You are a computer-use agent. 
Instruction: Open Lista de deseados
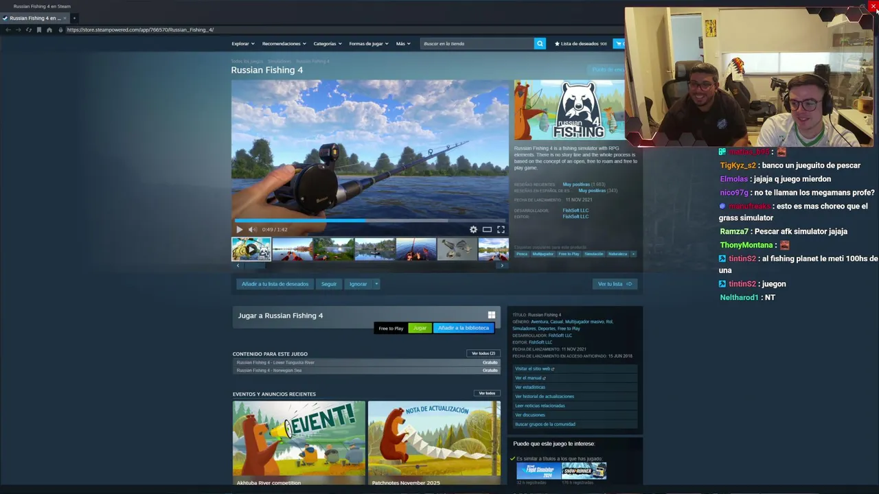tap(580, 43)
